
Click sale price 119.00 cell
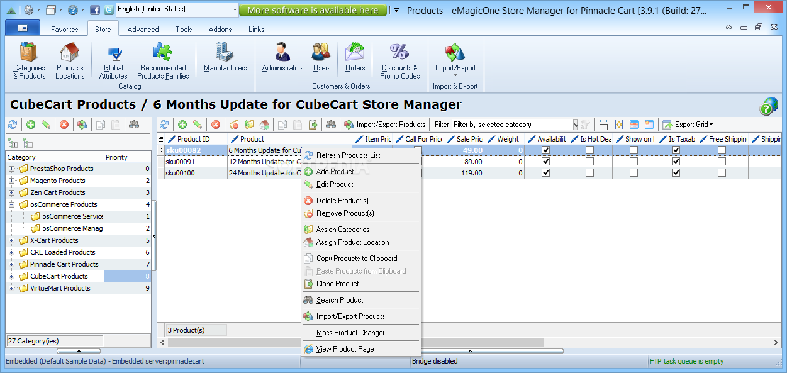(x=464, y=173)
